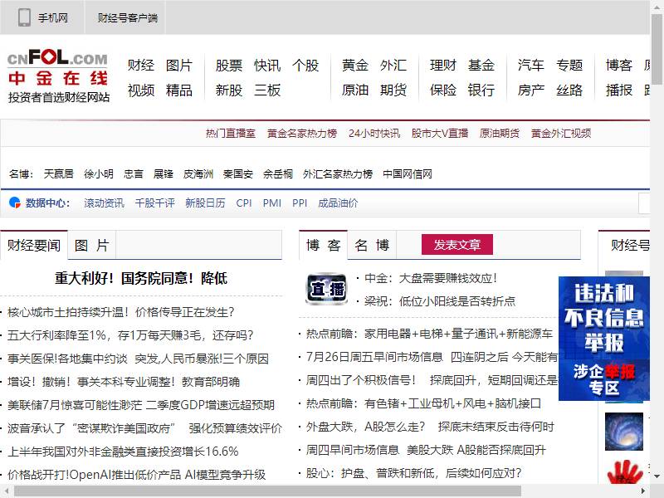Click the 数据中心 colorful circle icon
The width and height of the screenshot is (664, 498).
coord(15,203)
